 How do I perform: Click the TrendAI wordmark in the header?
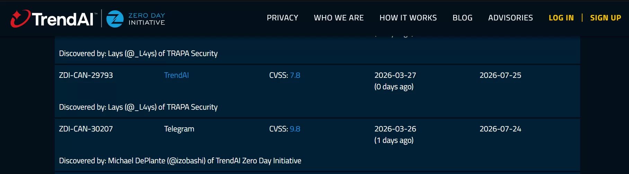pyautogui.click(x=63, y=19)
